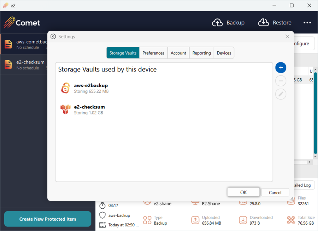Click the Cancel button
This screenshot has width=318, height=231.
[x=275, y=192]
